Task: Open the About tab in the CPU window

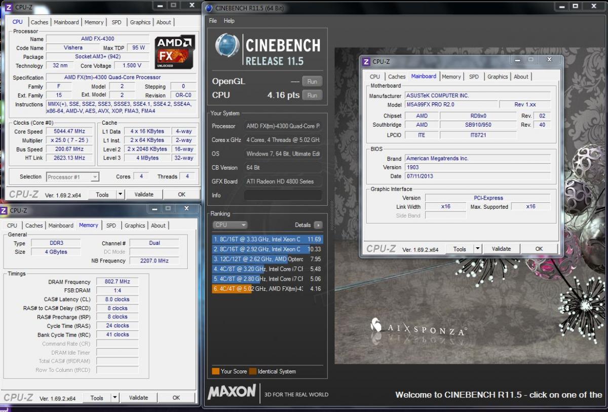Action: [164, 22]
